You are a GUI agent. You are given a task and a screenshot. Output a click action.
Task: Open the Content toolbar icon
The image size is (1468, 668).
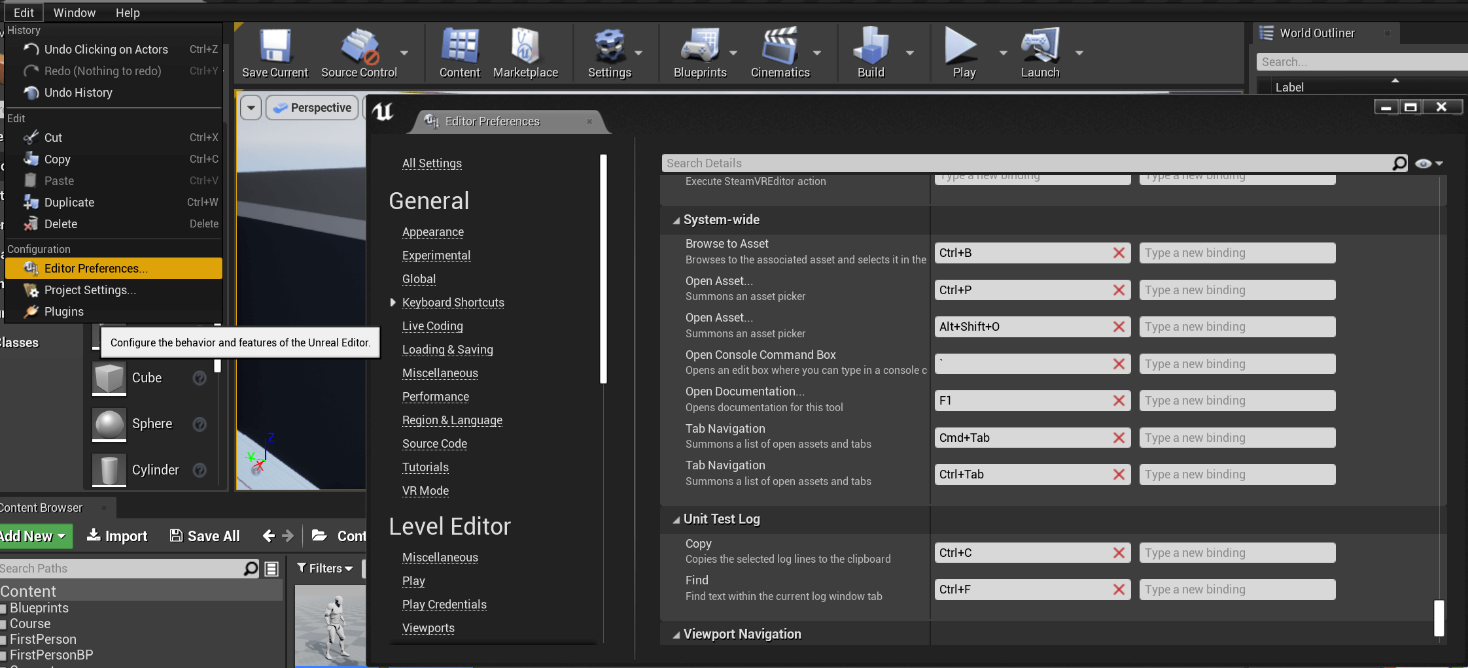[x=460, y=54]
